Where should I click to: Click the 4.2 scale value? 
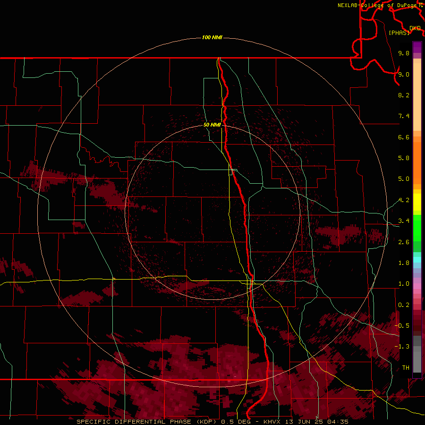pyautogui.click(x=404, y=200)
